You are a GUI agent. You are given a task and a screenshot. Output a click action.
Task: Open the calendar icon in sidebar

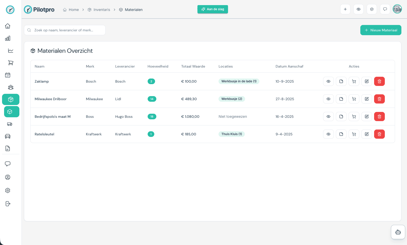pyautogui.click(x=8, y=75)
